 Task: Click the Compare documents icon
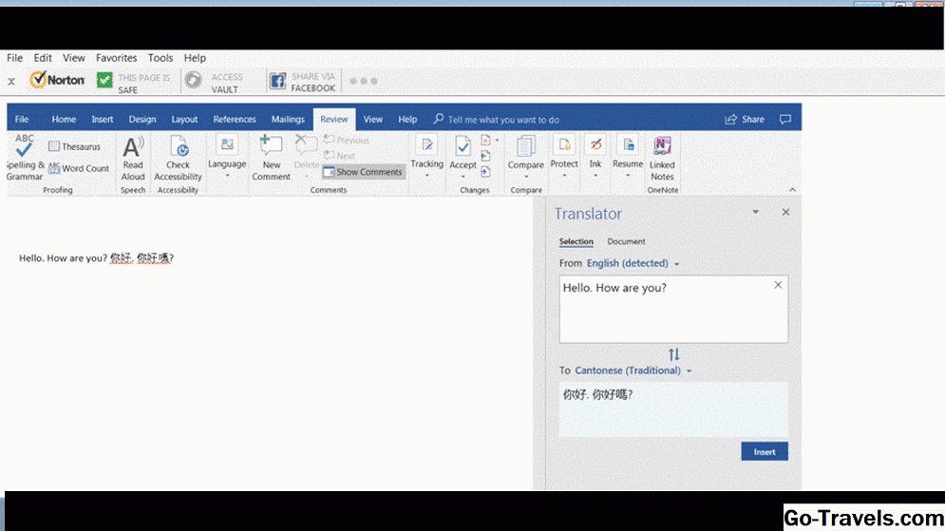tap(525, 154)
